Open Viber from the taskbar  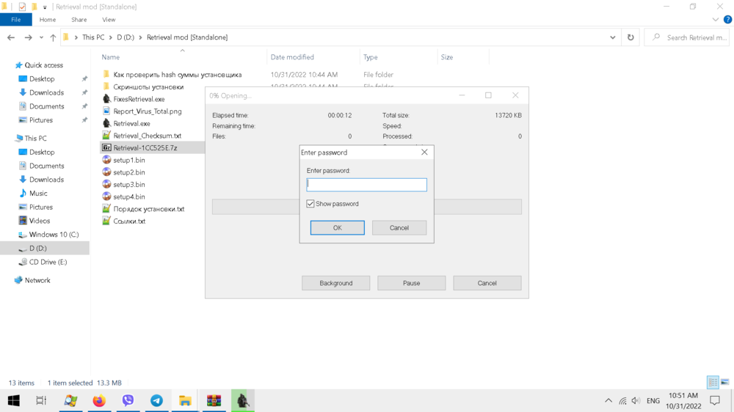(128, 400)
